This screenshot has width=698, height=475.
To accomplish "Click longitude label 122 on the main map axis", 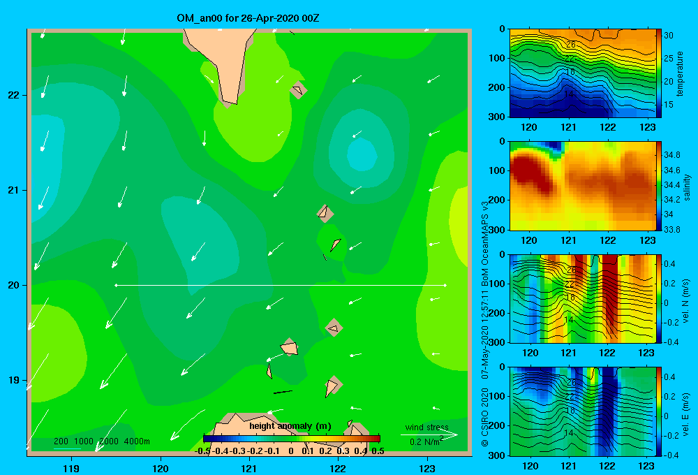I will [x=338, y=468].
